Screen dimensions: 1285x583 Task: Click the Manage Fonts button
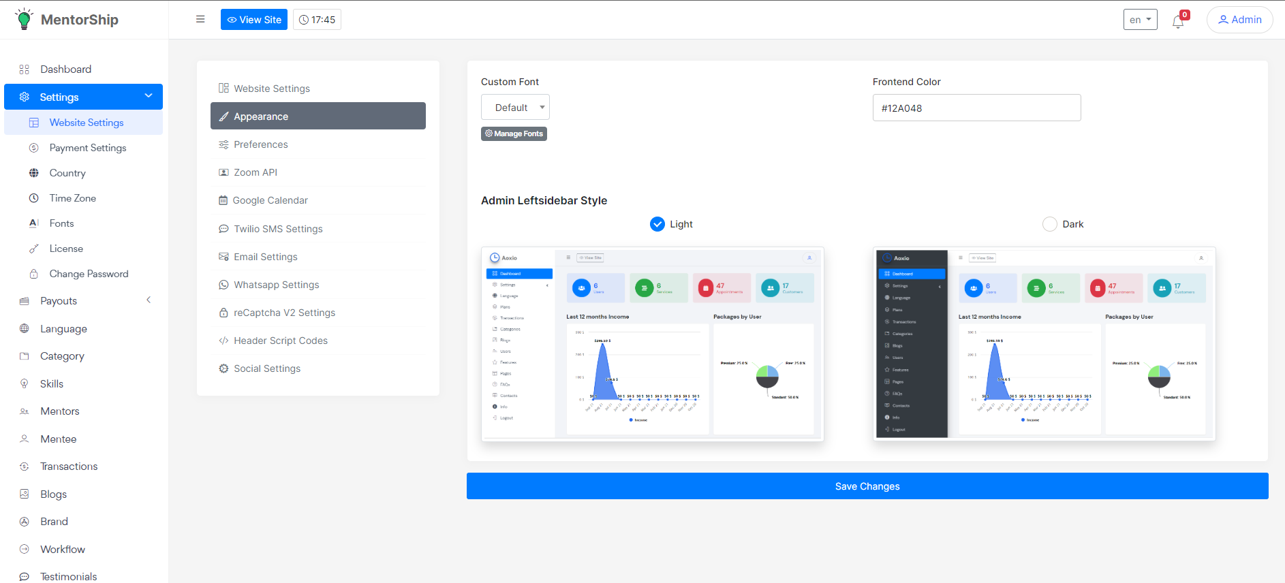tap(514, 133)
